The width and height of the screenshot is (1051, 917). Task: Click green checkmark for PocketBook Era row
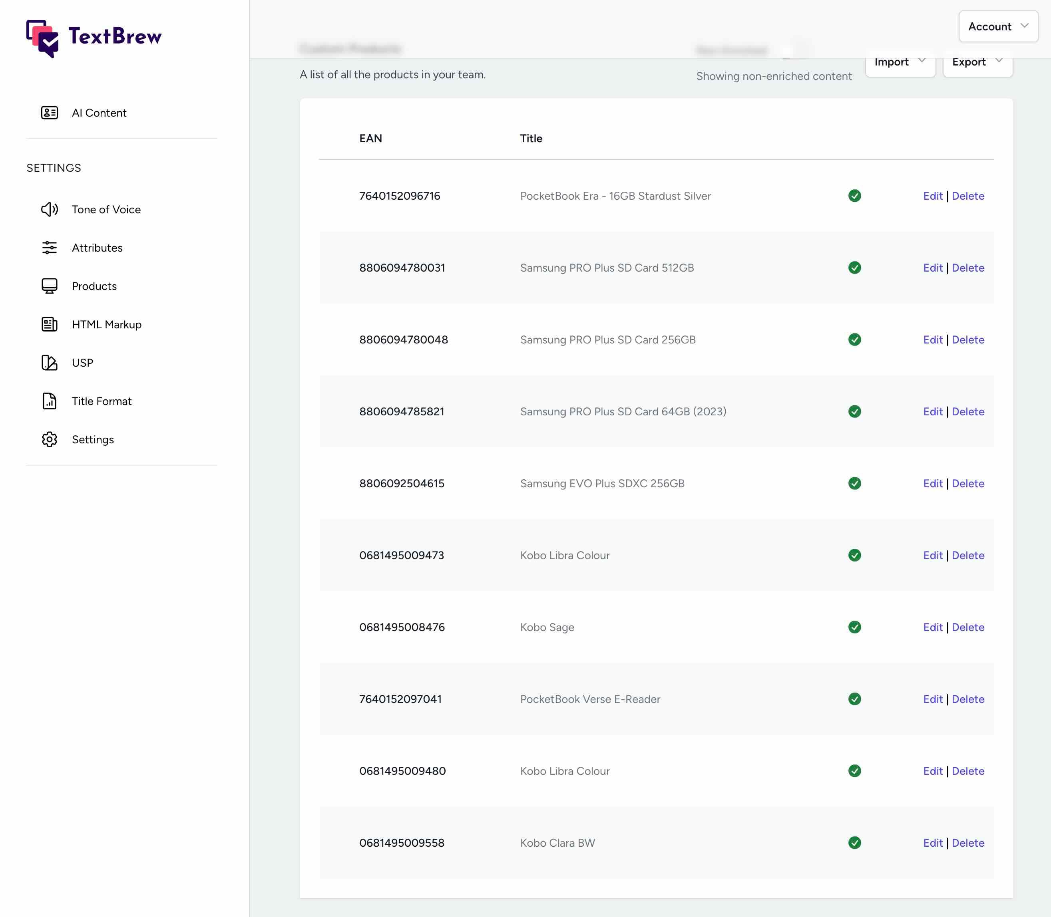click(854, 196)
